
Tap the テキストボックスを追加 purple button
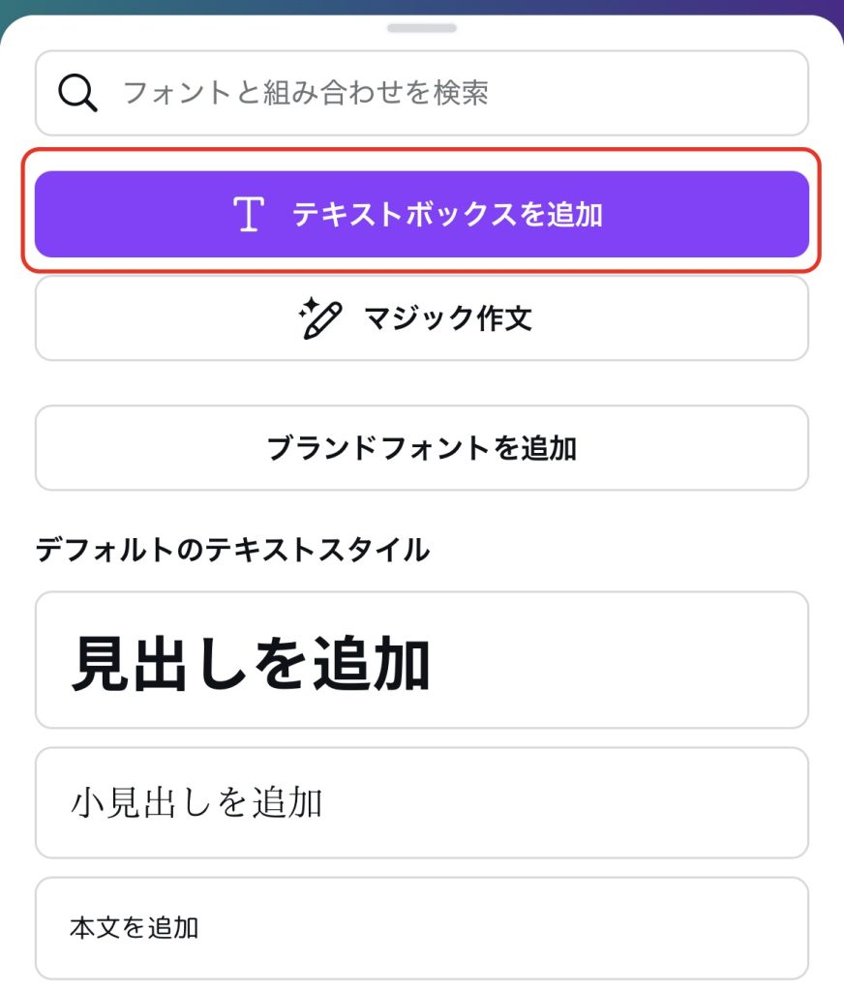(422, 214)
